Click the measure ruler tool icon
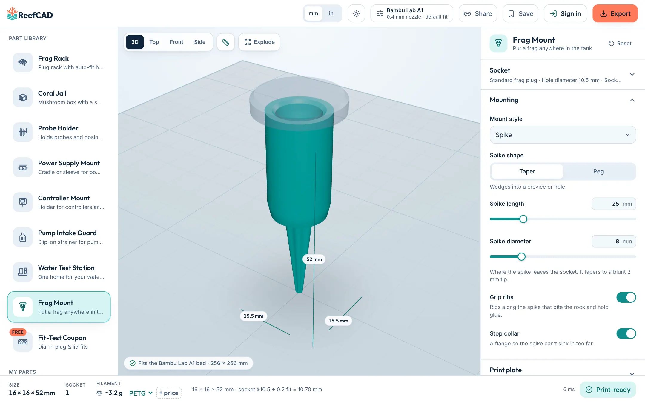 225,42
